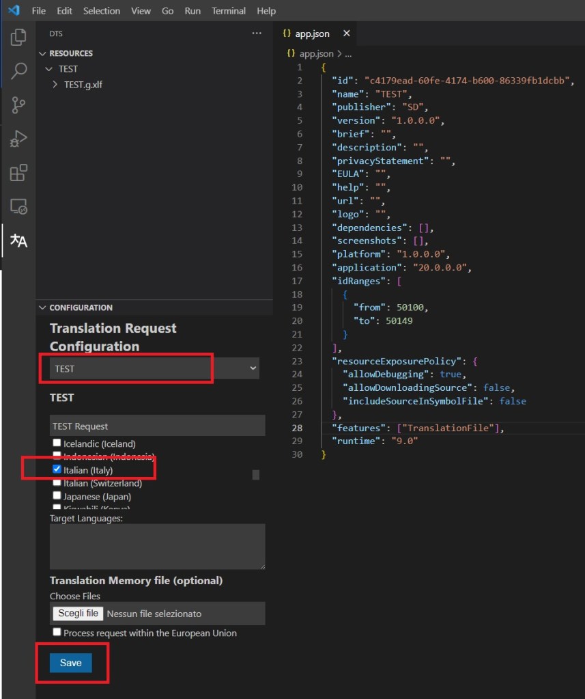This screenshot has height=699, width=585.
Task: Open the Explorer view icon
Action: 18,37
